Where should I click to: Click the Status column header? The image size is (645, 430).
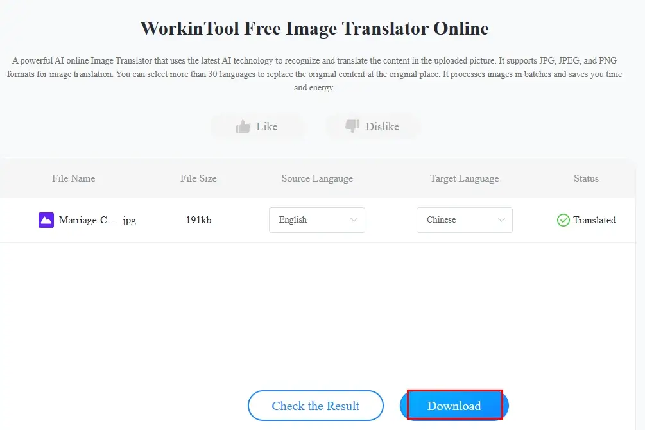[x=586, y=178]
